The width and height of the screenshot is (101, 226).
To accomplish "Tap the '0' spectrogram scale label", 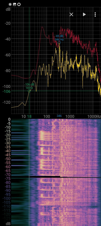I will tap(9, 119).
